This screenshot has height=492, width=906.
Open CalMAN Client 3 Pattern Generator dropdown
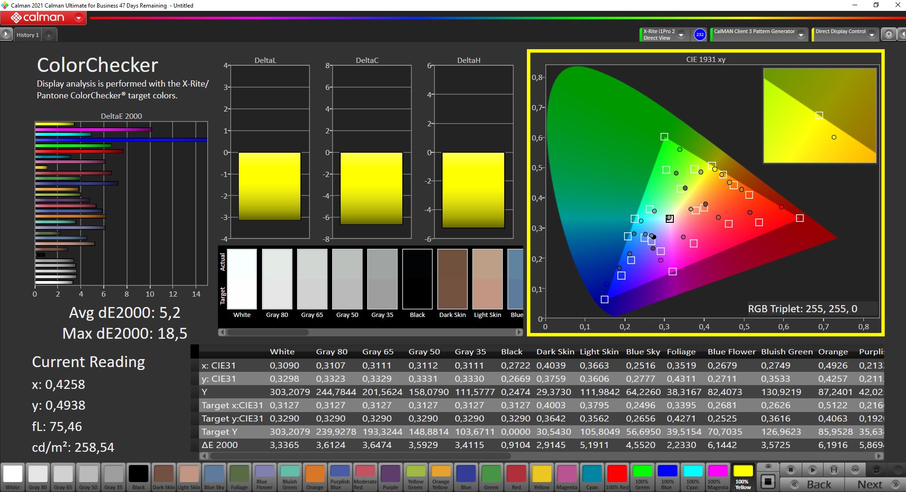tap(801, 35)
